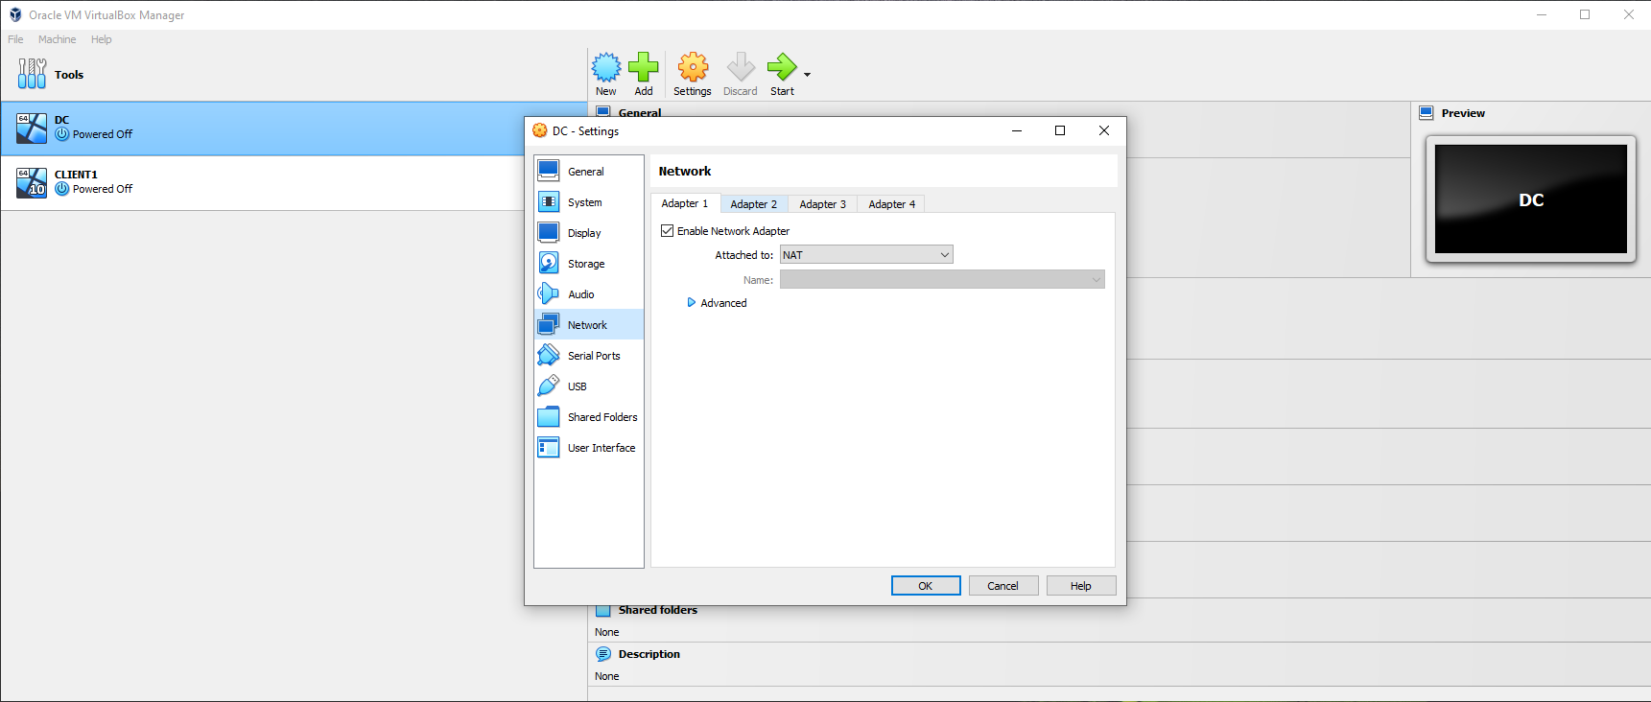Screen dimensions: 1651x702
Task: Open the User Interface category icon
Action: click(549, 447)
